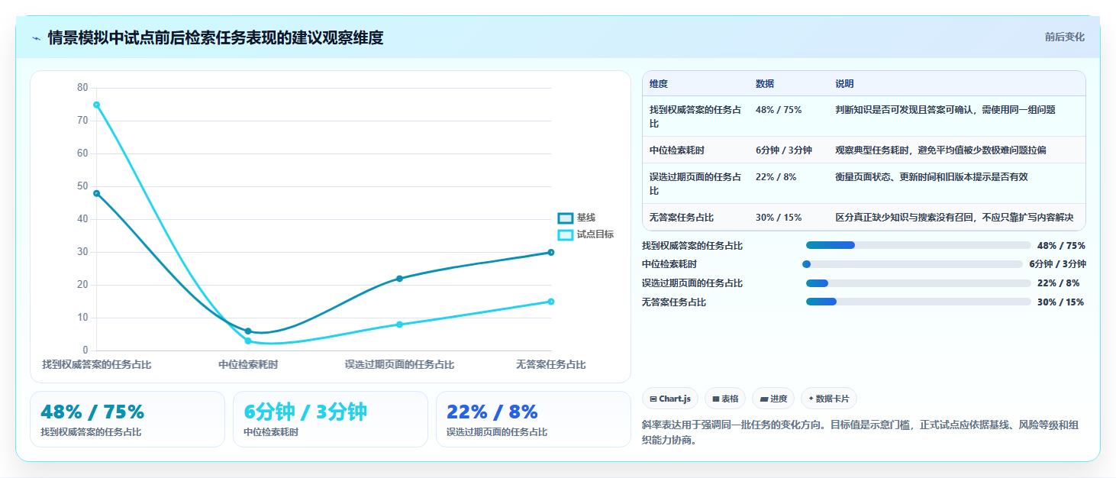Click the footnote starting 斜率表达用于强调
Viewport: 1116px width, 478px height.
[860, 432]
